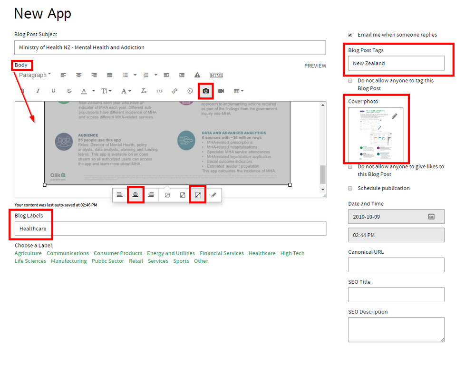
Task: Decrease indent of paragraph
Action: tap(166, 75)
